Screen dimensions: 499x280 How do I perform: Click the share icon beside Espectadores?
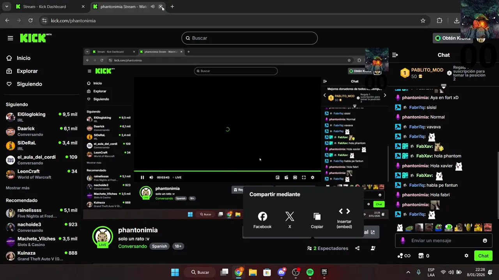[x=357, y=248]
